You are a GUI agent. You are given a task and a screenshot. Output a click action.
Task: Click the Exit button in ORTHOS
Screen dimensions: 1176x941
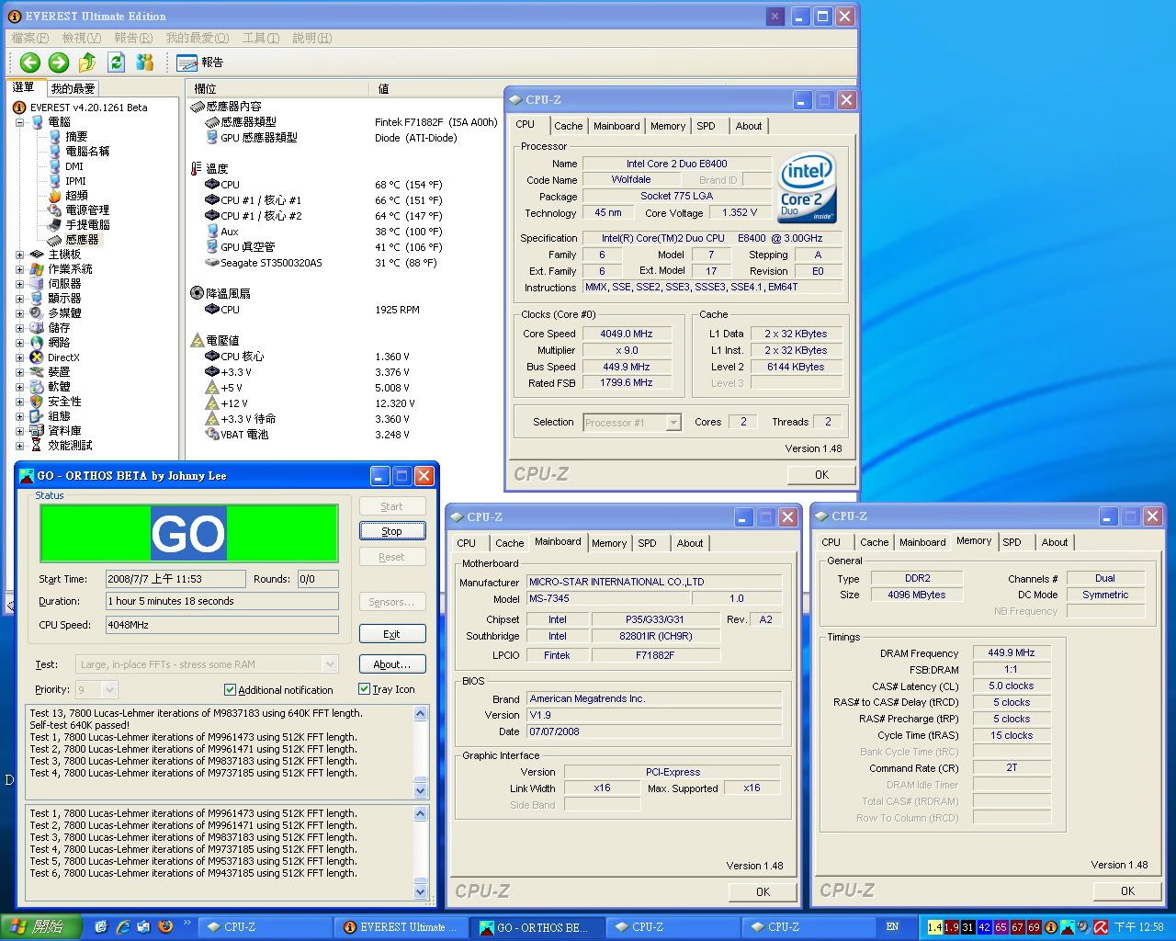(391, 634)
